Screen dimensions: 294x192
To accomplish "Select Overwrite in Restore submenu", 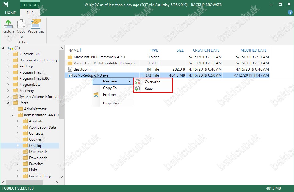I will coord(153,82).
